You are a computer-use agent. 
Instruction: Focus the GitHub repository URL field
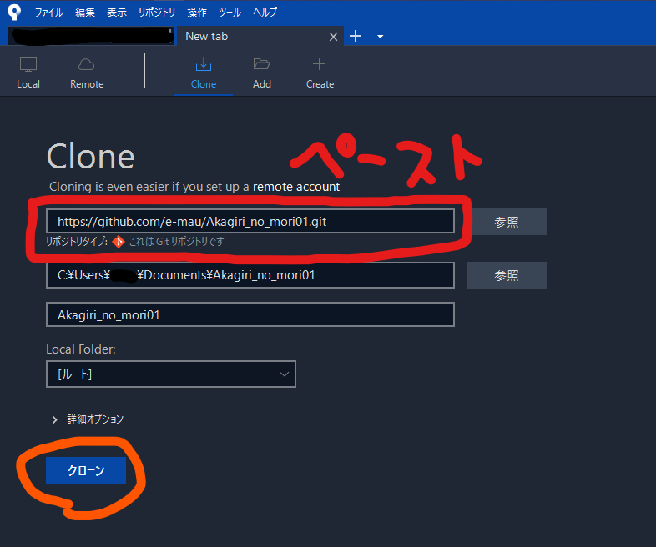coord(250,222)
